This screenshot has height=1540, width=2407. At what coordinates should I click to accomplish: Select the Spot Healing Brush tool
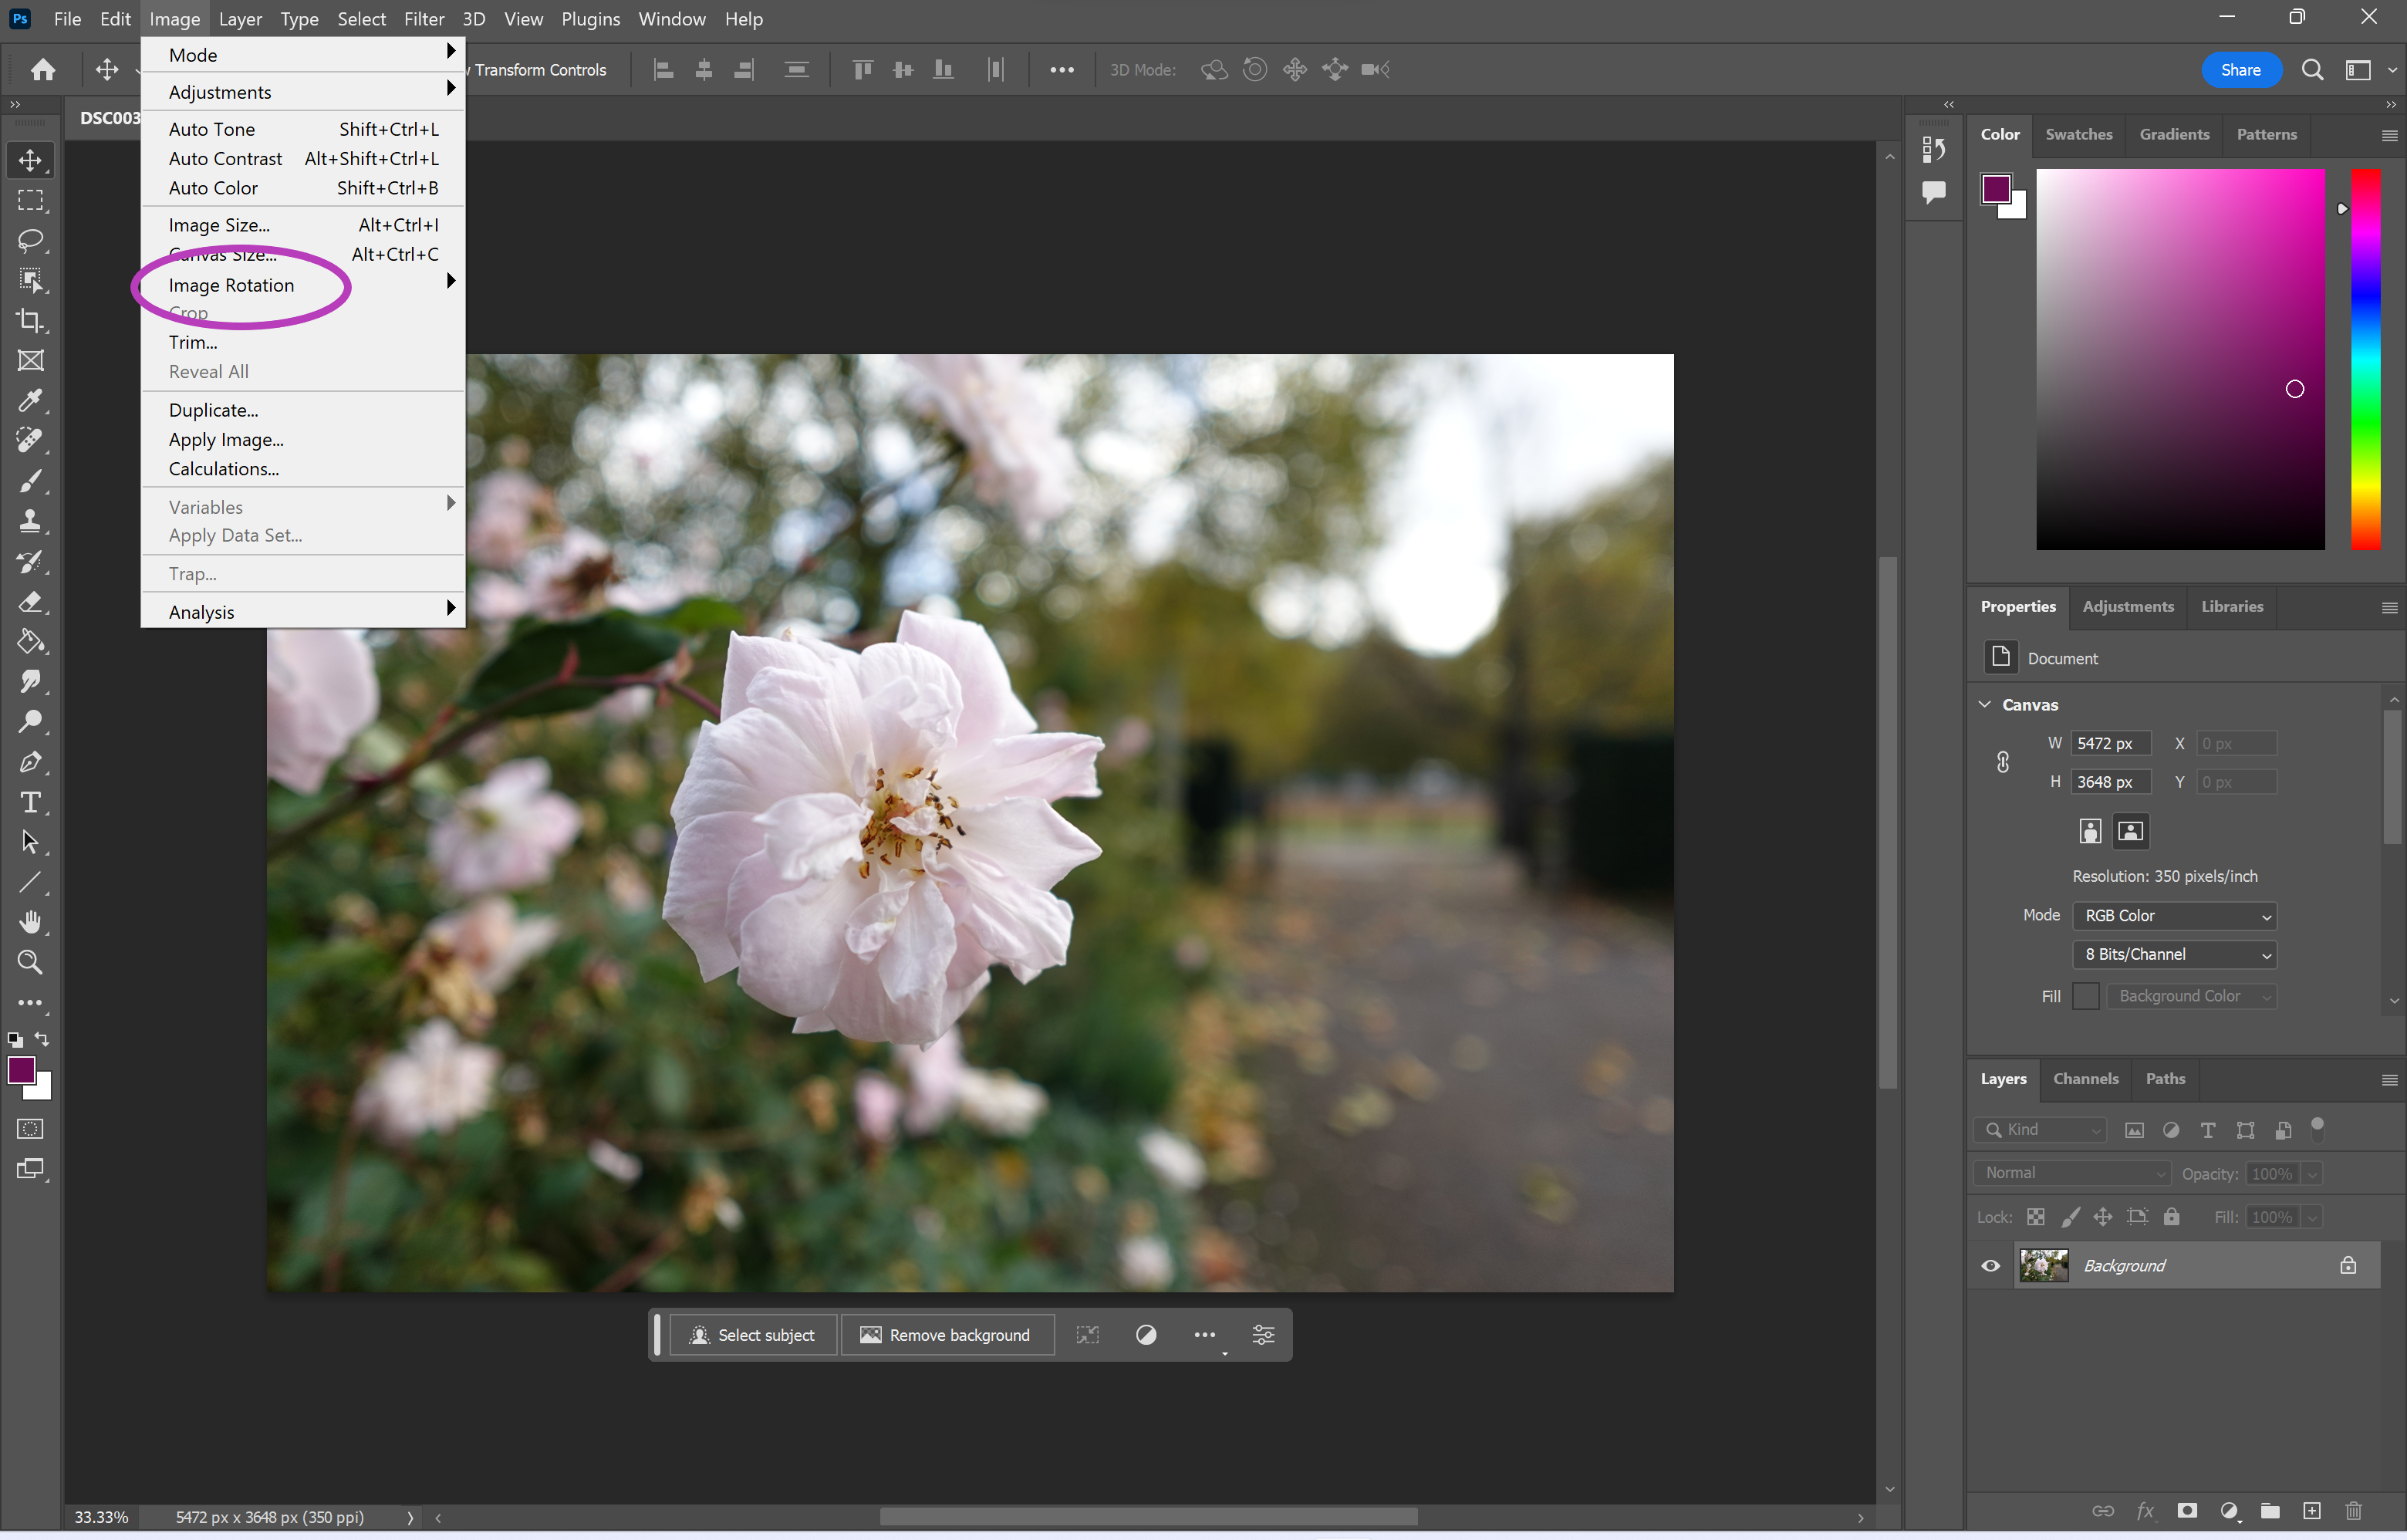30,441
